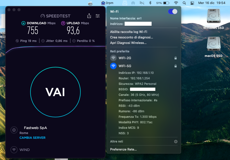Click the Jitter icon

tap(43, 41)
